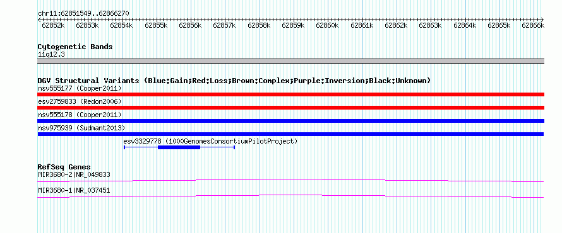The height and width of the screenshot is (233, 562).
Task: Click the 62862k ruler tick label
Action: point(396,25)
